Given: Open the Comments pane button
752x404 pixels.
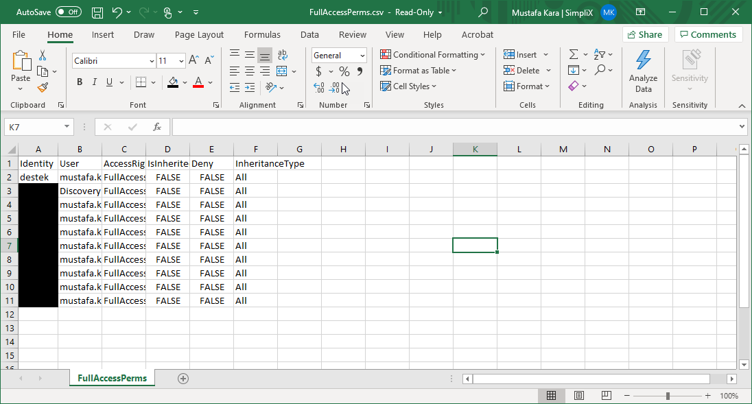Looking at the screenshot, I should (708, 34).
